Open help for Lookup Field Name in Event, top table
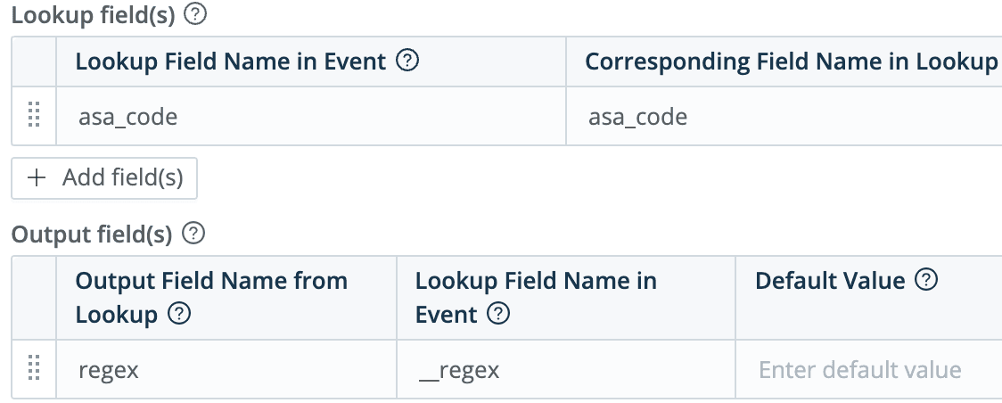The image size is (1002, 403). pos(407,62)
